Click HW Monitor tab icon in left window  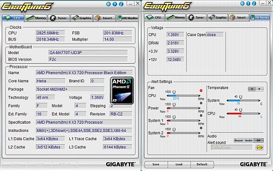coord(119,18)
